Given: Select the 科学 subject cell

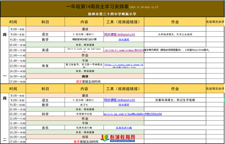Looking at the screenshot, I should 45,114.
